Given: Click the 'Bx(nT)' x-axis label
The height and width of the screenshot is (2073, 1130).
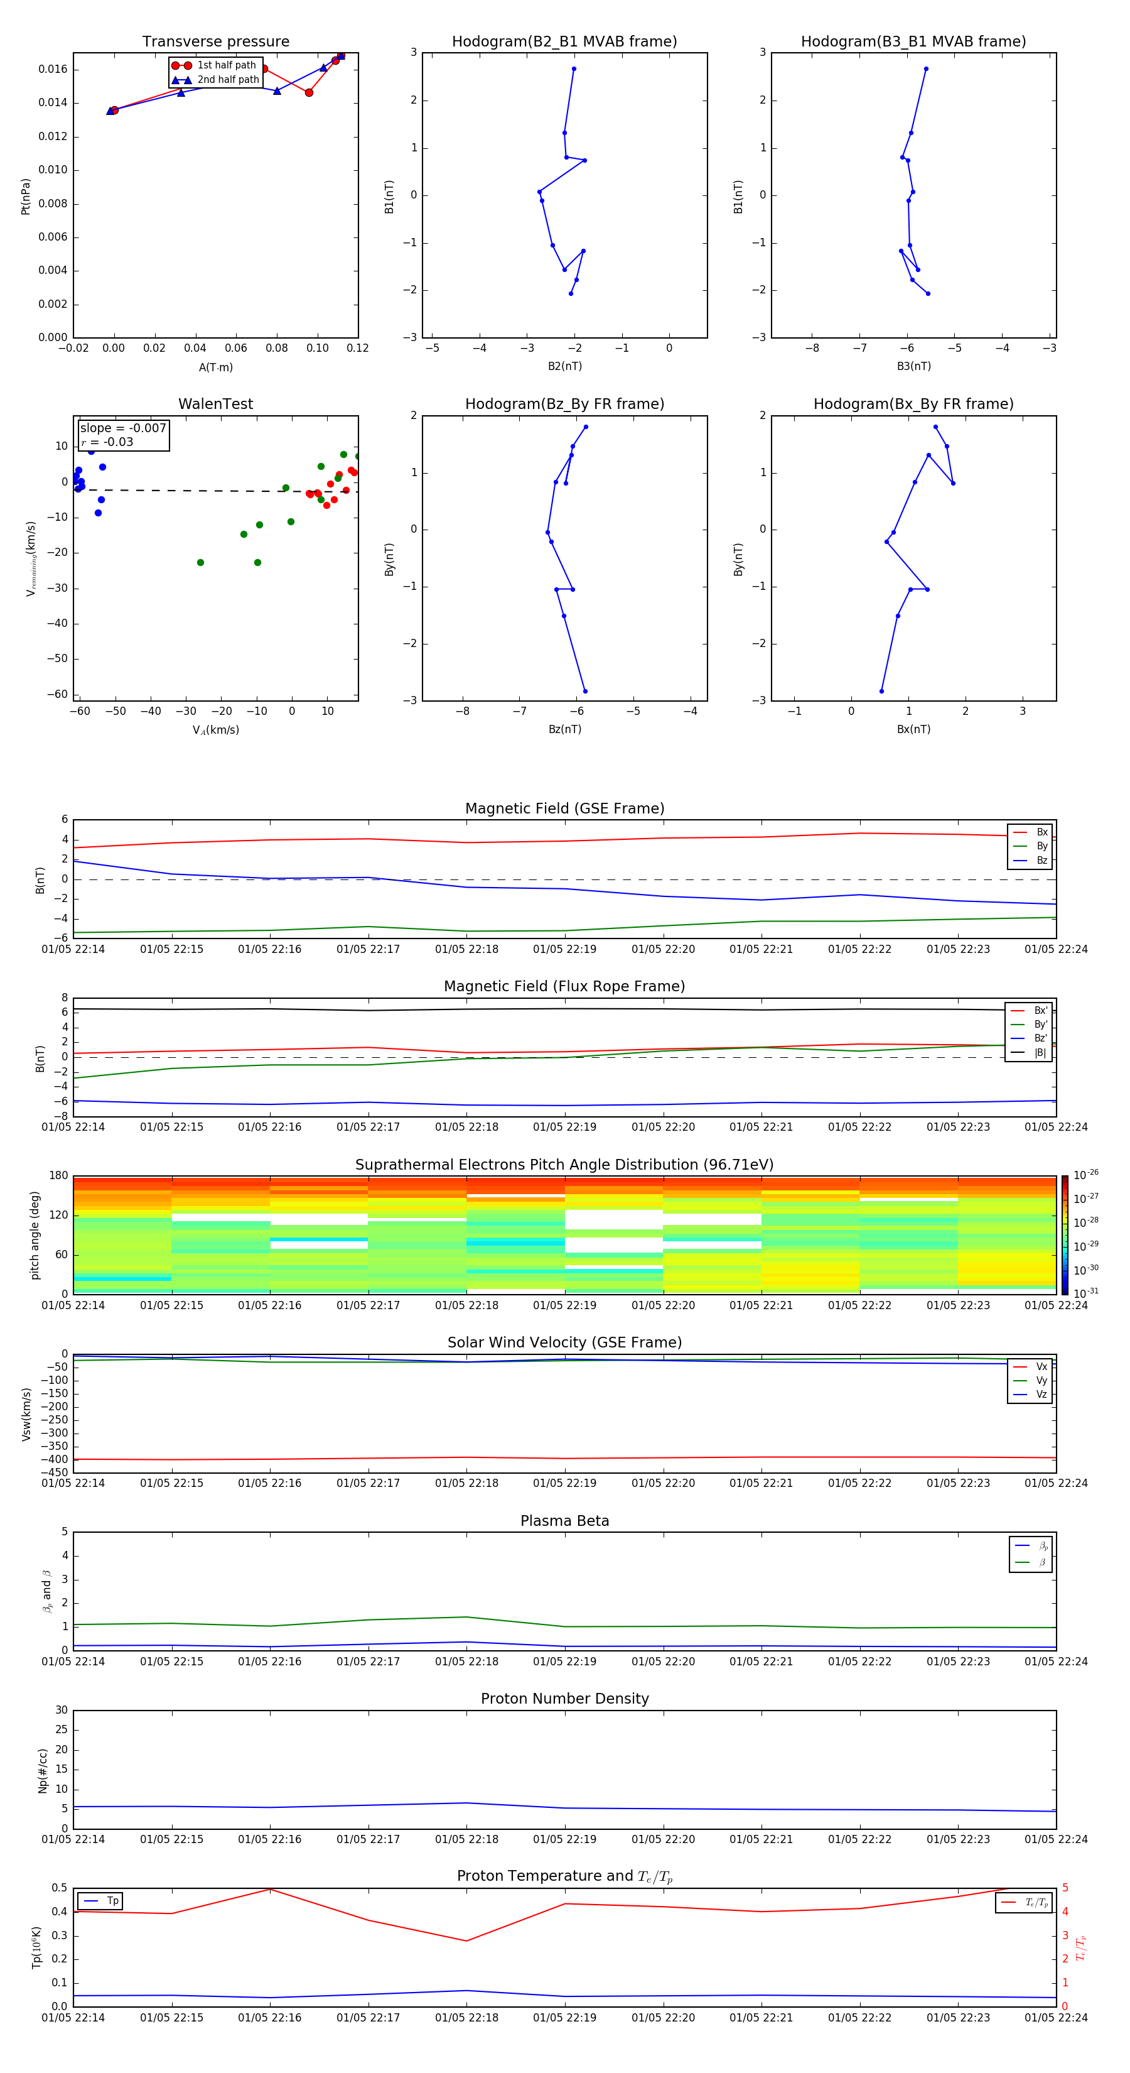Looking at the screenshot, I should pos(913,729).
